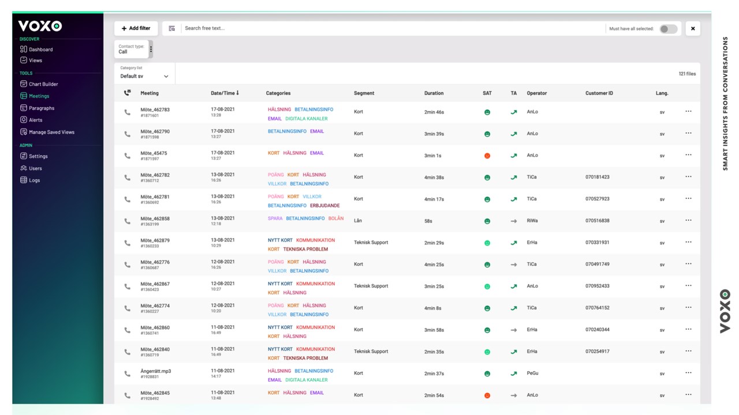Image resolution: width=739 pixels, height=415 pixels.
Task: Click the green trend arrow for Möte_462790
Action: [514, 134]
